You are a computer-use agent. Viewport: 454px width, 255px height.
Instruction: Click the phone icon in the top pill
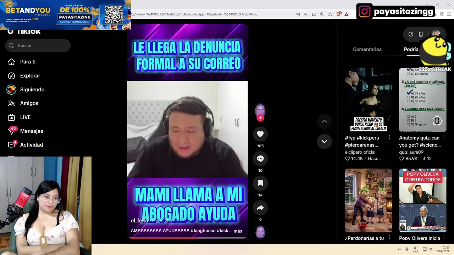tap(421, 34)
